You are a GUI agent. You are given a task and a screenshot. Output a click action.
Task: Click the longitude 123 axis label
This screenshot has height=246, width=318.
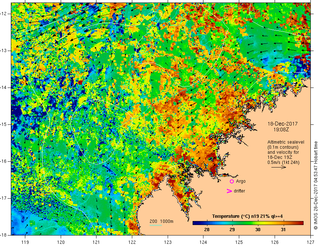coord(168,242)
